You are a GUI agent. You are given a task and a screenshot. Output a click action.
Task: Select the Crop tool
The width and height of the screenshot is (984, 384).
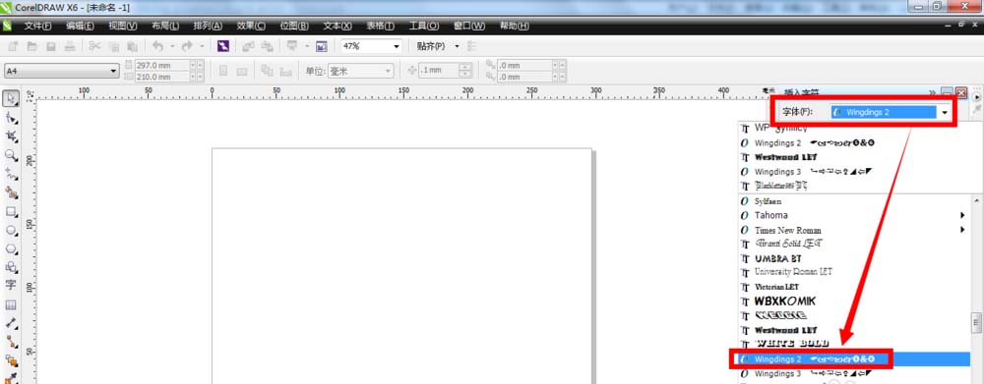click(x=11, y=137)
